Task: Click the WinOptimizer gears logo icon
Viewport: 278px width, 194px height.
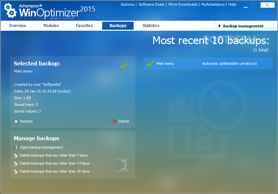Action: tap(10, 11)
